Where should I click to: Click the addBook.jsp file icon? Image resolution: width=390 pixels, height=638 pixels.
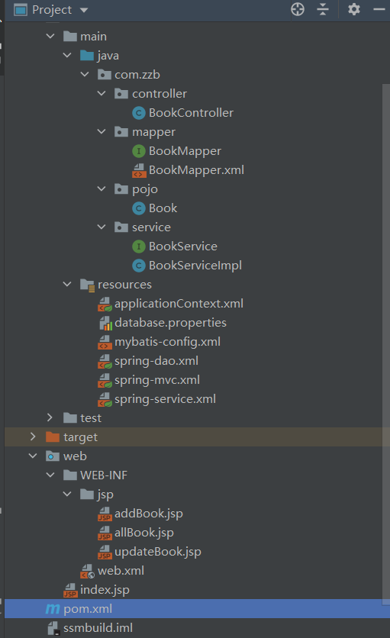coord(105,514)
